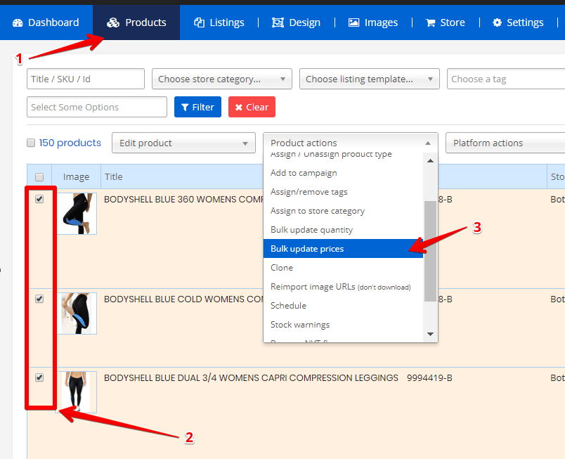The height and width of the screenshot is (459, 565).
Task: Click the Settings gear icon
Action: 497,22
